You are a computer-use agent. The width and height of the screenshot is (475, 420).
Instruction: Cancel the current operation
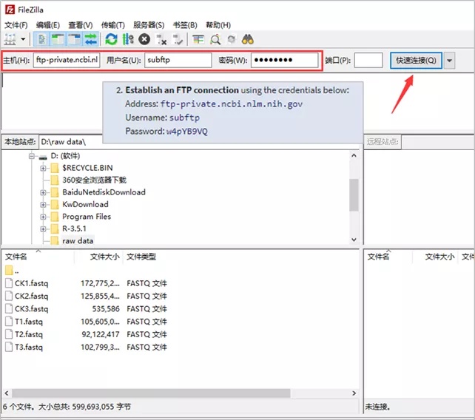pyautogui.click(x=144, y=39)
